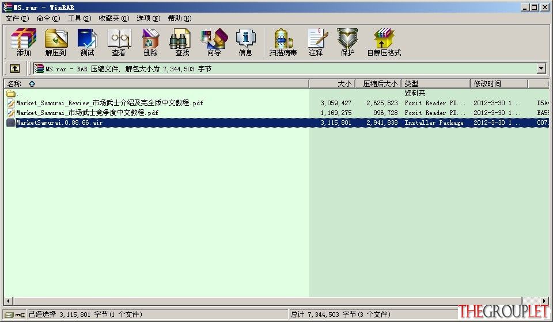The width and height of the screenshot is (553, 322).
Task: Minimize the WinRAR window
Action: click(525, 7)
